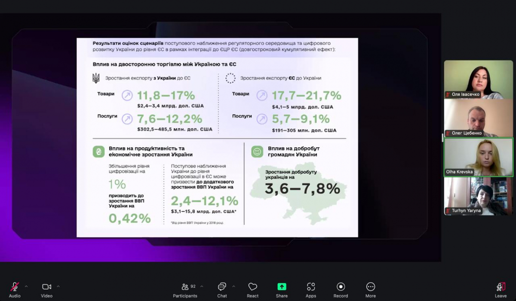Open the Participants panel
Viewport: 516px width, 301px height.
tap(185, 287)
